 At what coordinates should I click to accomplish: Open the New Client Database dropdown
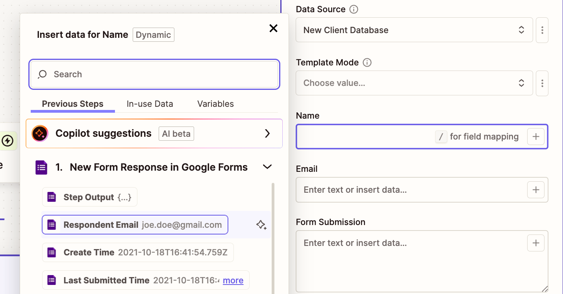(x=414, y=30)
